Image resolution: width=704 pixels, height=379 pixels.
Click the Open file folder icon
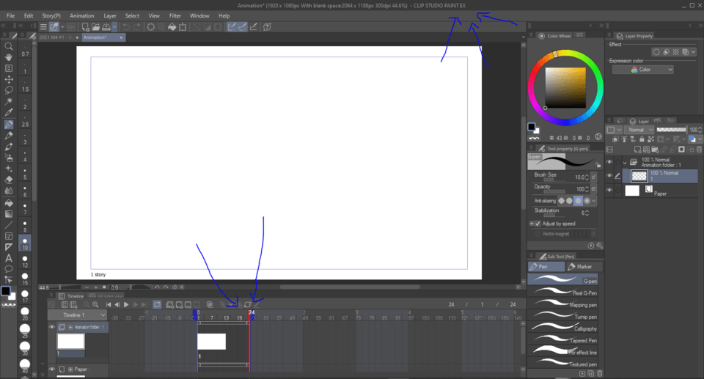[98, 27]
